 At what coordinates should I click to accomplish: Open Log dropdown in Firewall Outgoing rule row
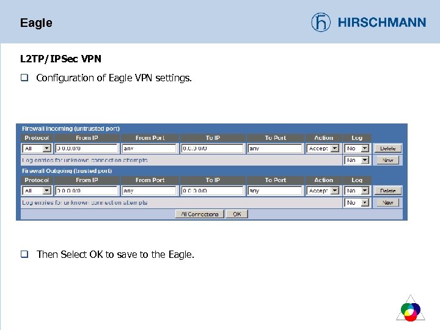[x=357, y=191]
